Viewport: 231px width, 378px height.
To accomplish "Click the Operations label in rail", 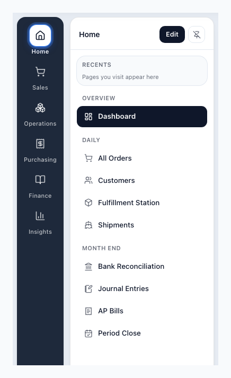I will (40, 124).
